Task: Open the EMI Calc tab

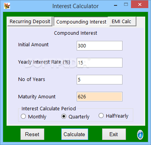Action: [x=122, y=22]
